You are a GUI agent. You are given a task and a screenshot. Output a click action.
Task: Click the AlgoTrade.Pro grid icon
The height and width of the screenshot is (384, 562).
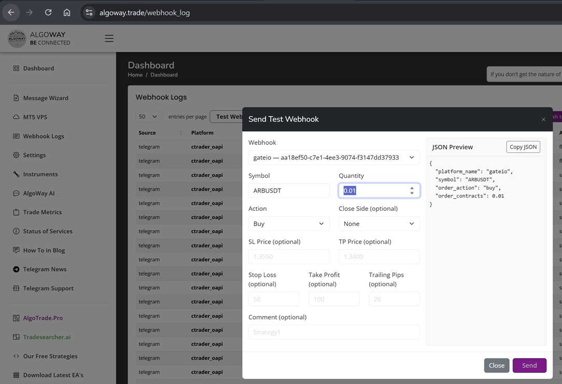16,318
